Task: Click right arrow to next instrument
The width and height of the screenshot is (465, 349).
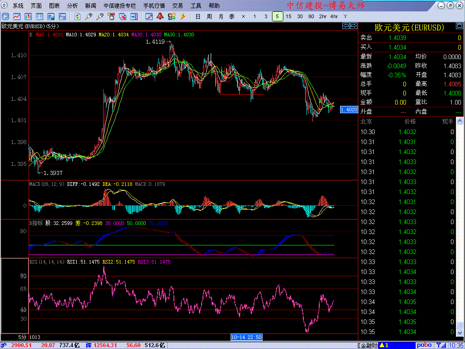Action: [353, 26]
